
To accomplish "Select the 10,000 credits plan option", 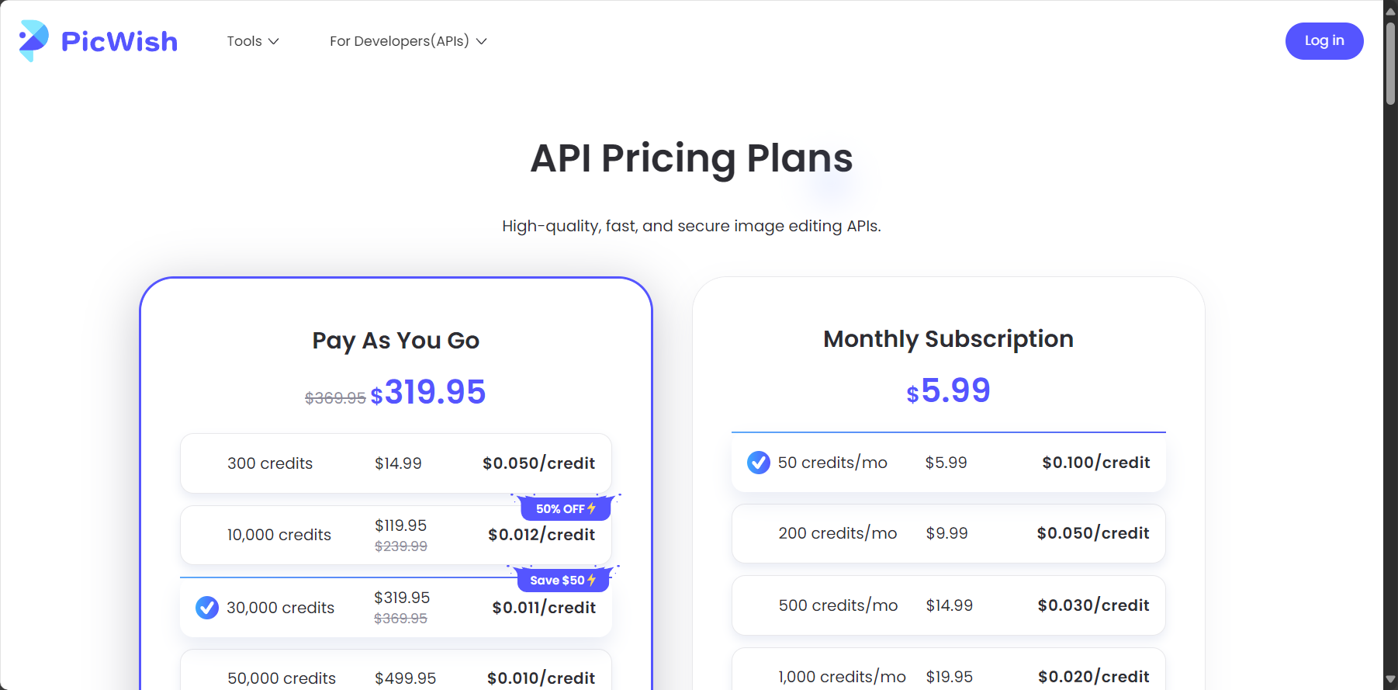I will tap(396, 535).
